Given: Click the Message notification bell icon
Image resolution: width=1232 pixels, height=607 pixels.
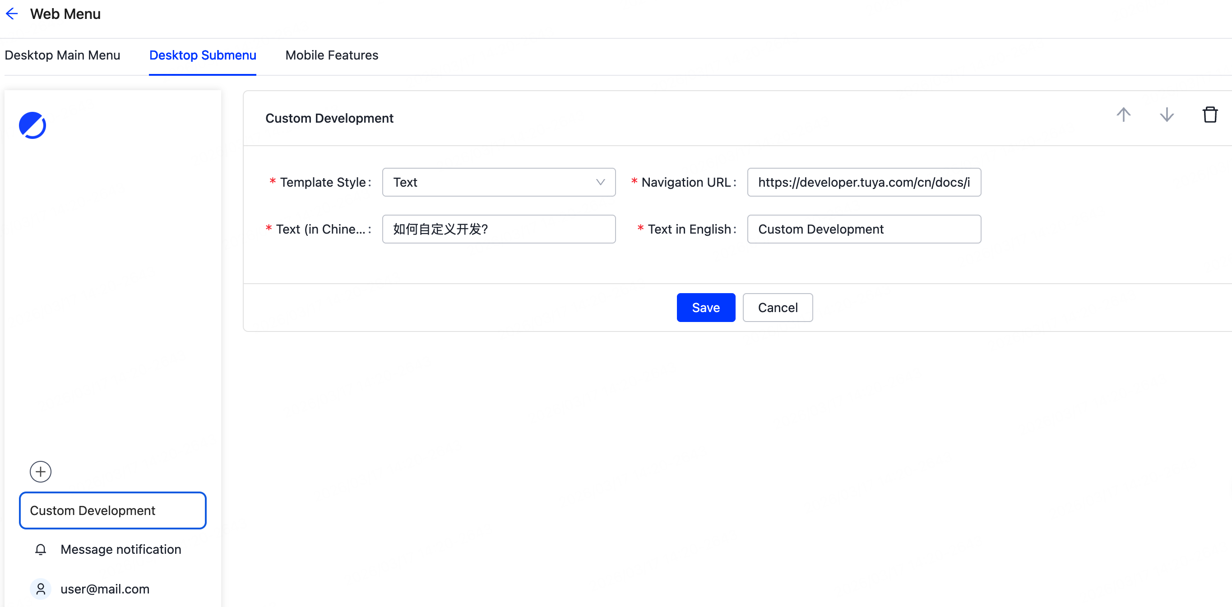Looking at the screenshot, I should tap(41, 549).
